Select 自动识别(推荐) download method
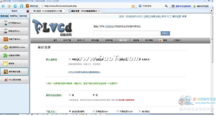The image size is (216, 116). 70,111
